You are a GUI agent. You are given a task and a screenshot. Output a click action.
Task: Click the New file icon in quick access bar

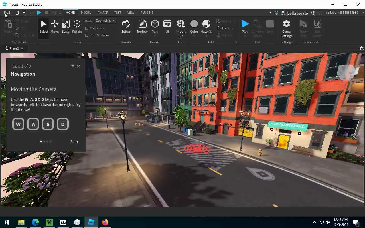[x=17, y=13]
